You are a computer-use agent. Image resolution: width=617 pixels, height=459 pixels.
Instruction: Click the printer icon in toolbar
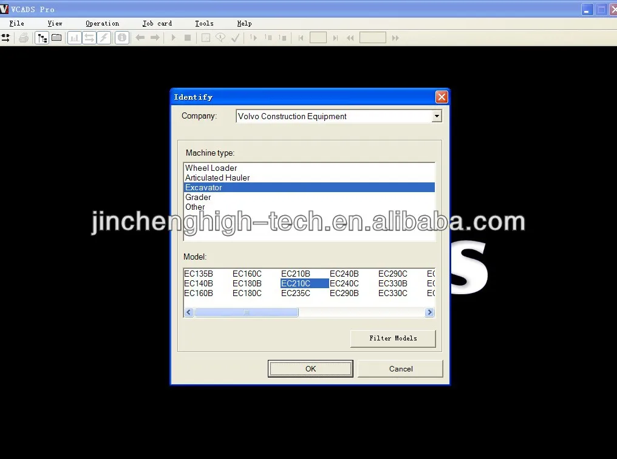pyautogui.click(x=24, y=38)
